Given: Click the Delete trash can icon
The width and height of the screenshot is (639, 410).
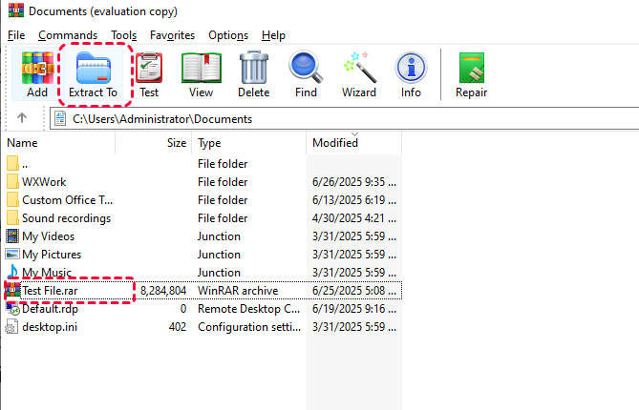Looking at the screenshot, I should click(x=254, y=74).
